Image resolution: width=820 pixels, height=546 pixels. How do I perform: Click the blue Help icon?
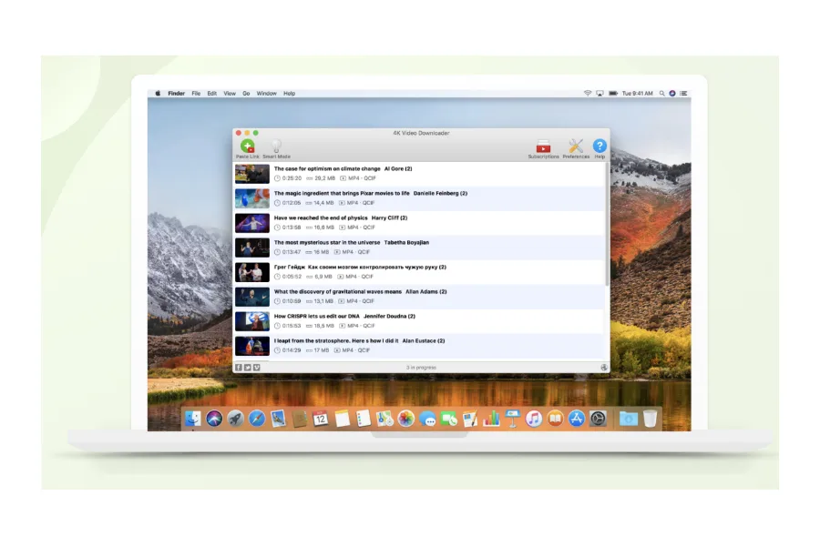click(x=600, y=146)
